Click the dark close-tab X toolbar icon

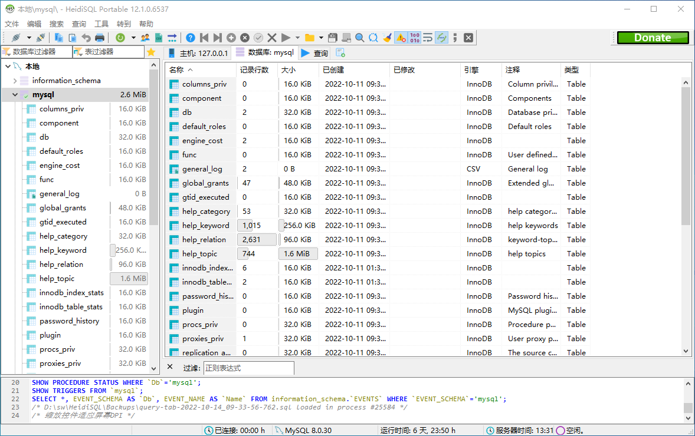468,38
